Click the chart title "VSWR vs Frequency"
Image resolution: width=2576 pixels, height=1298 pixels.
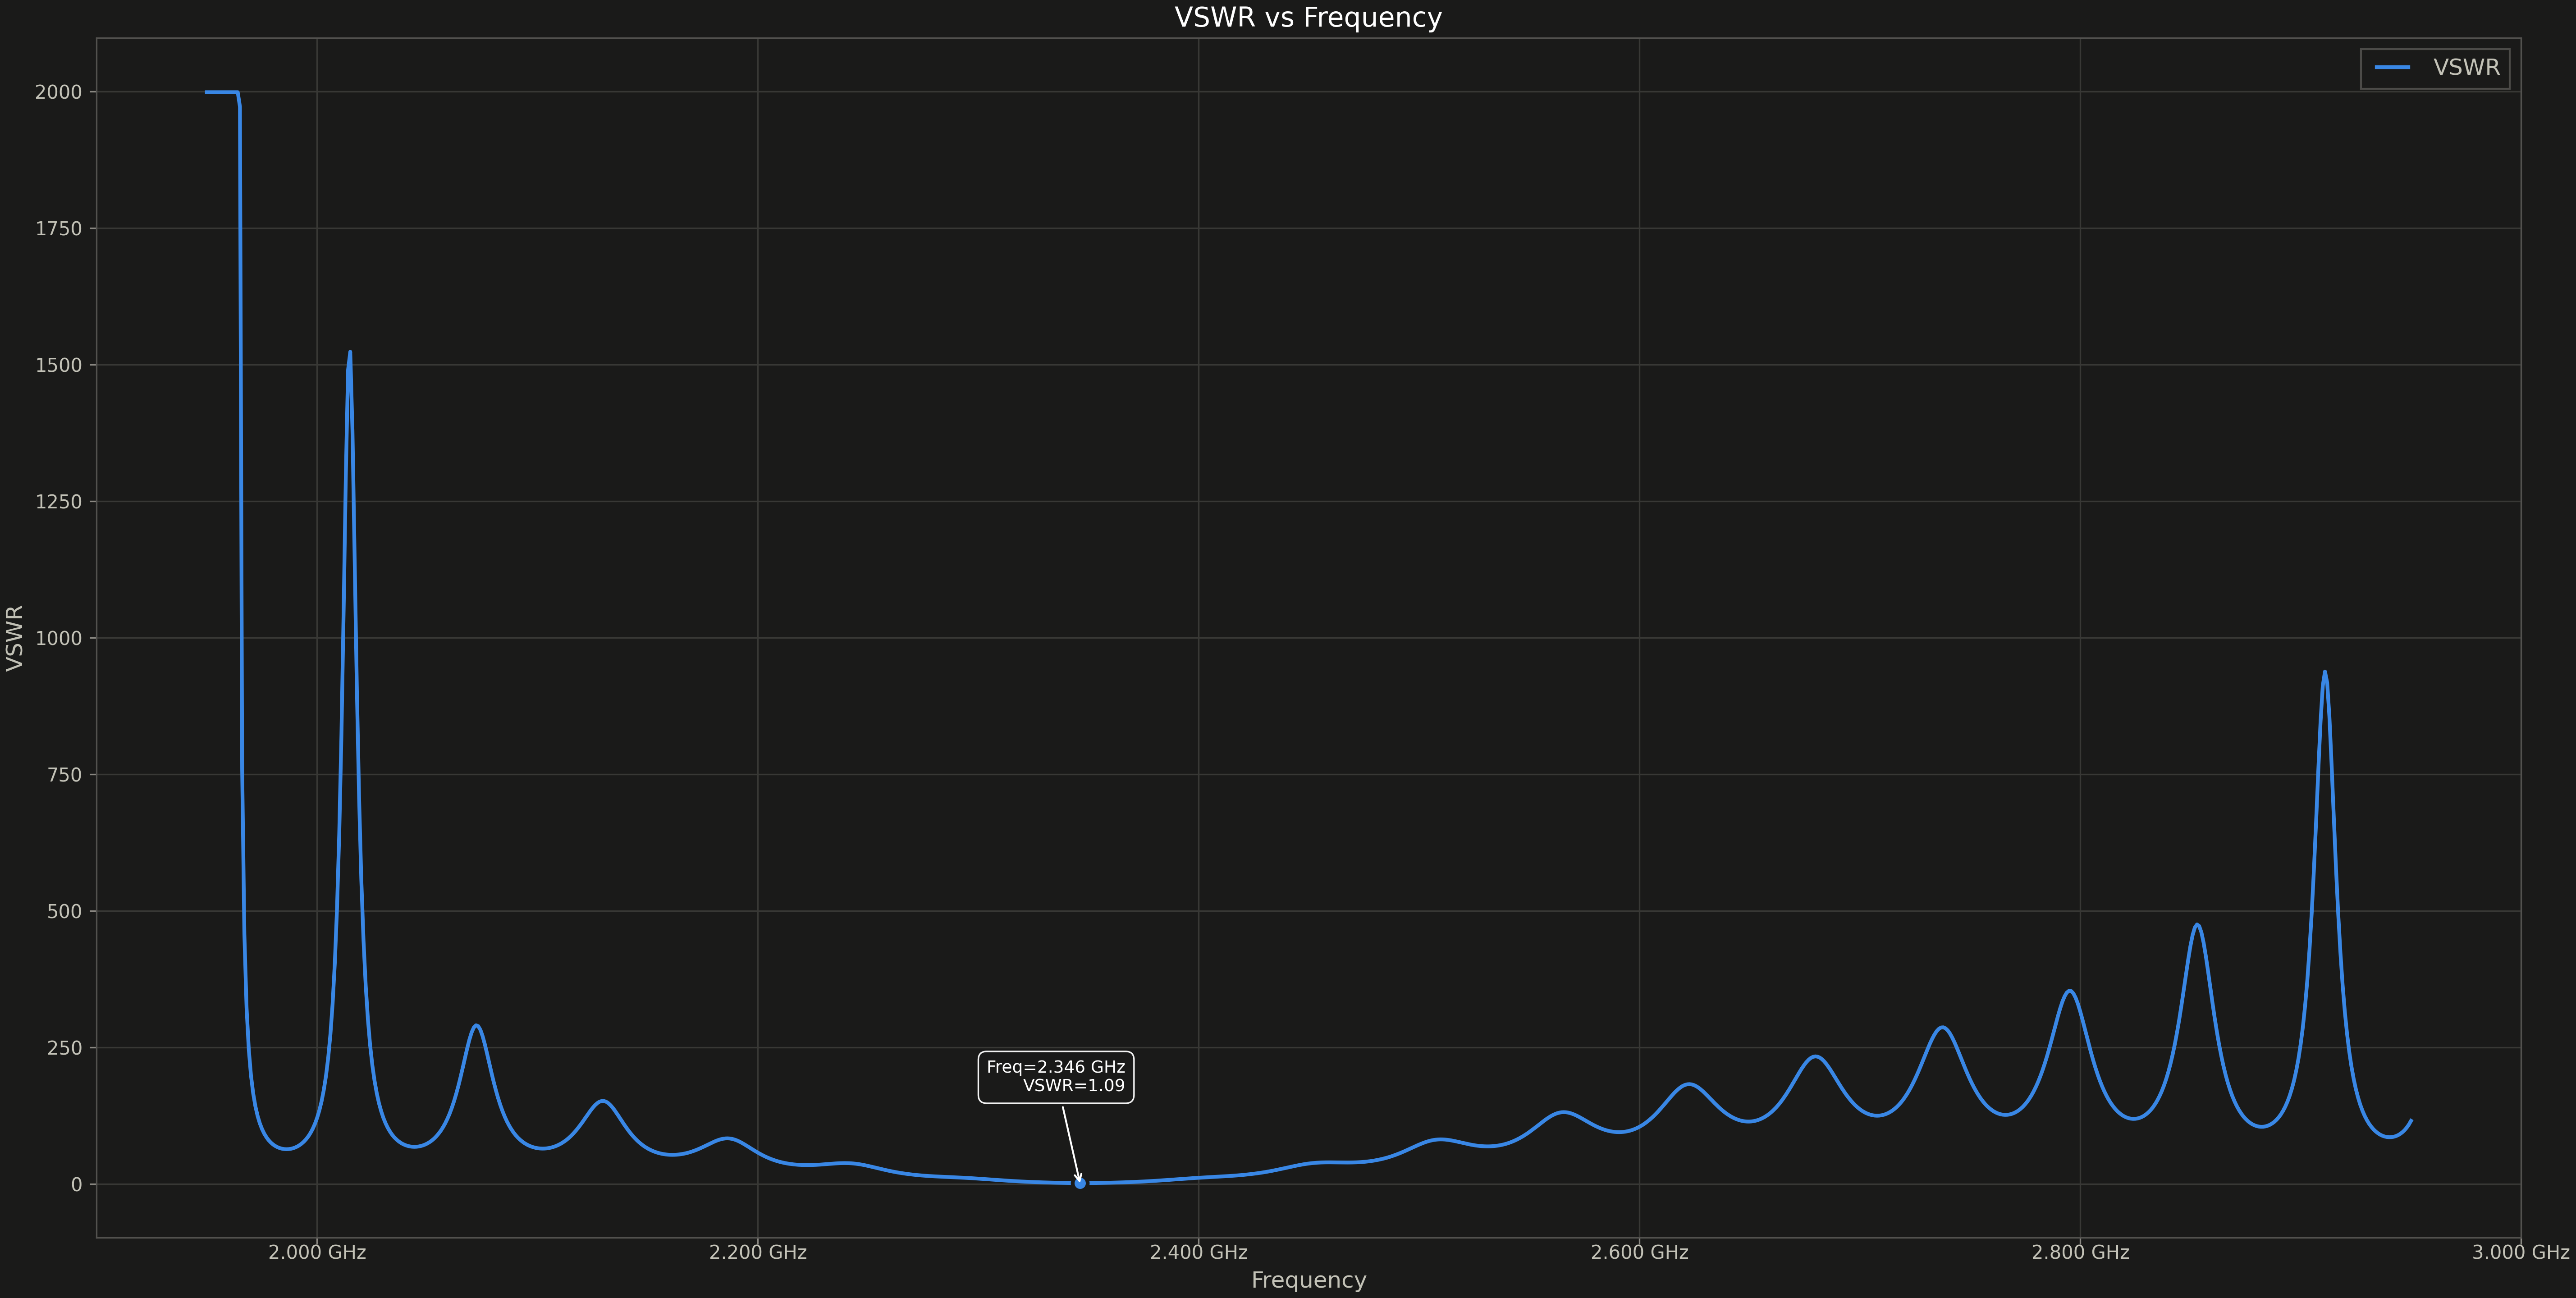(1308, 18)
